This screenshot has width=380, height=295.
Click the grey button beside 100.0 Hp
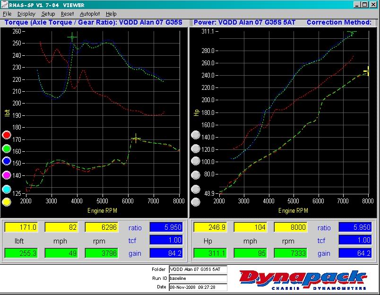tap(196, 161)
